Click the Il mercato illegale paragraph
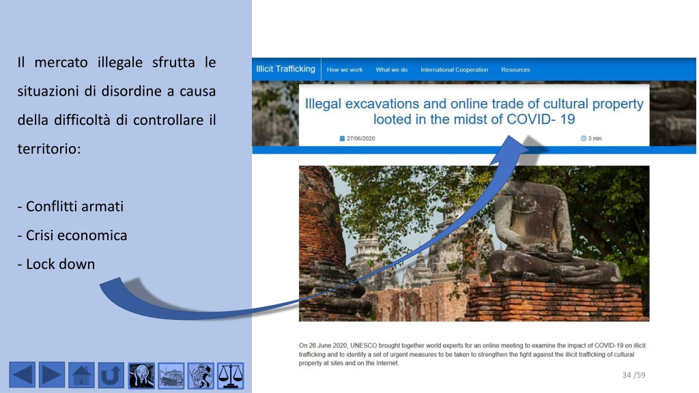 [x=116, y=105]
